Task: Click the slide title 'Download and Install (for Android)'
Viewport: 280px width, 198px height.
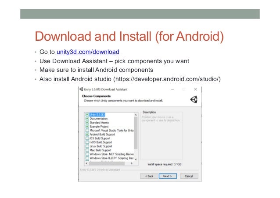Action: coord(129,36)
